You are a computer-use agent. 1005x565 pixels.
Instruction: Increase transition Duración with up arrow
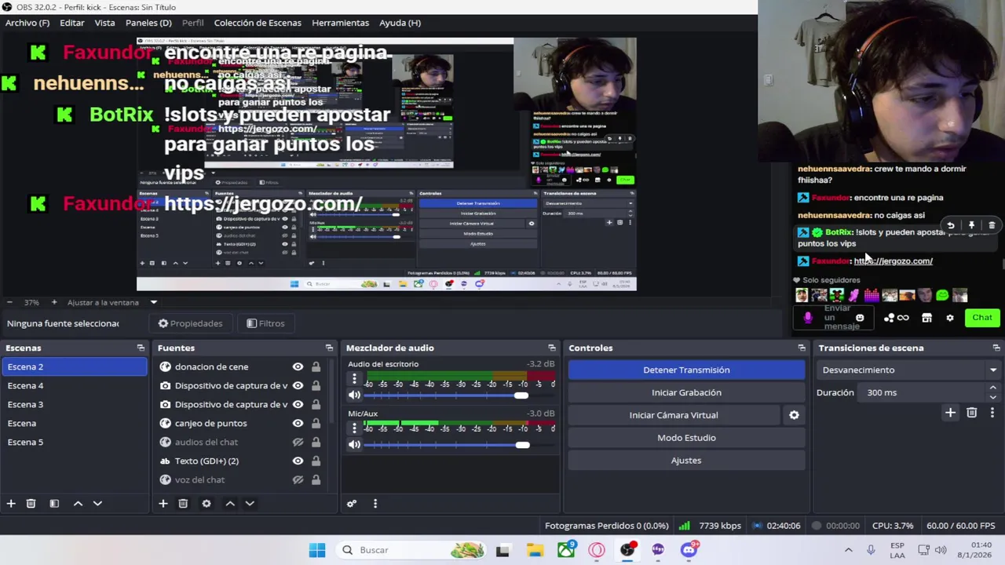pos(993,388)
